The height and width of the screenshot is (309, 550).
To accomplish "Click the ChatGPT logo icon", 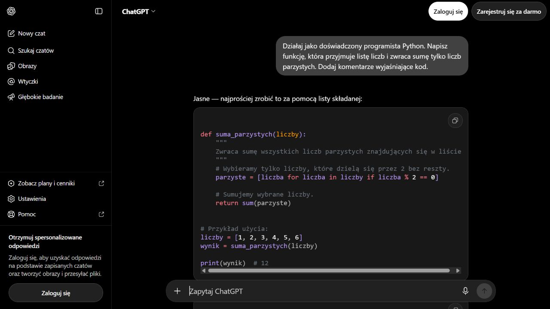I will point(11,11).
